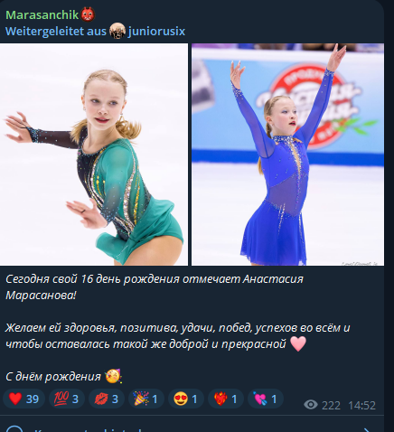This screenshot has height=432, width=394.
Task: Add the heart-eyes smiley reaction
Action: tap(186, 399)
